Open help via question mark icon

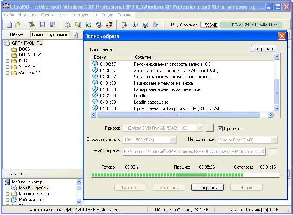click(x=145, y=25)
